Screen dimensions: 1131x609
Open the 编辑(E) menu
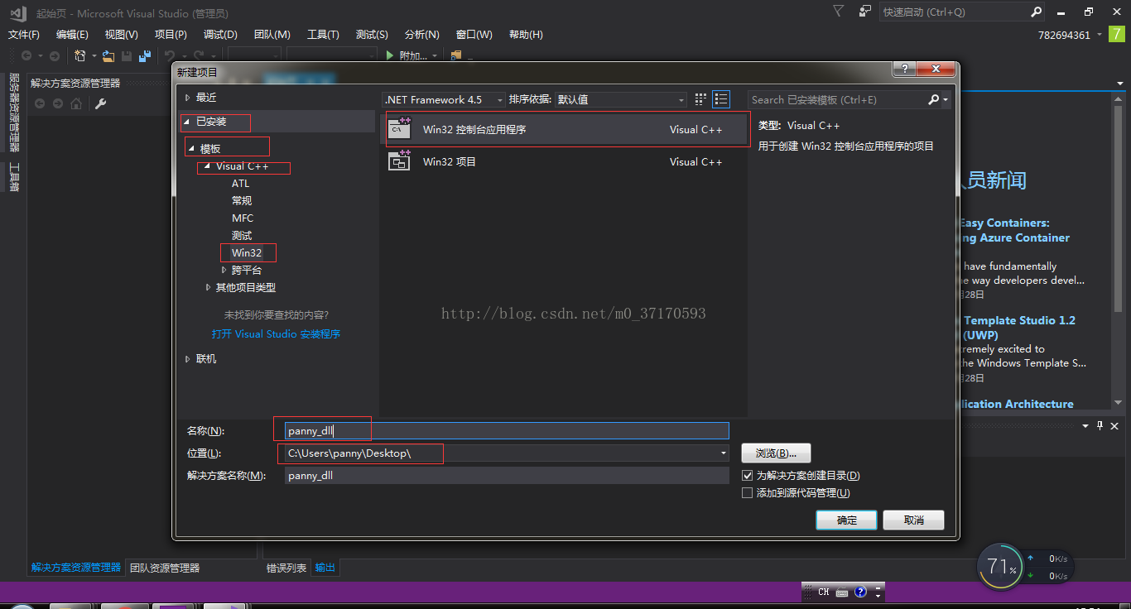(x=72, y=35)
